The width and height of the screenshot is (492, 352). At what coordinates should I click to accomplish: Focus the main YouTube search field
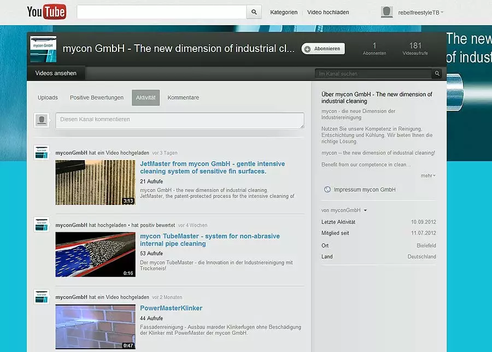tap(162, 12)
